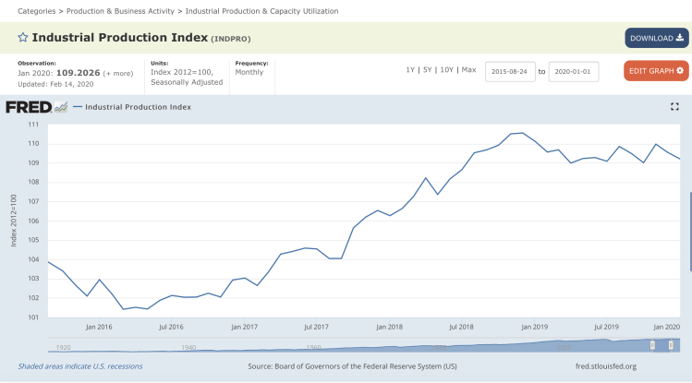Click the favorite star beside Industrial Production Index
The height and width of the screenshot is (383, 692).
[23, 38]
